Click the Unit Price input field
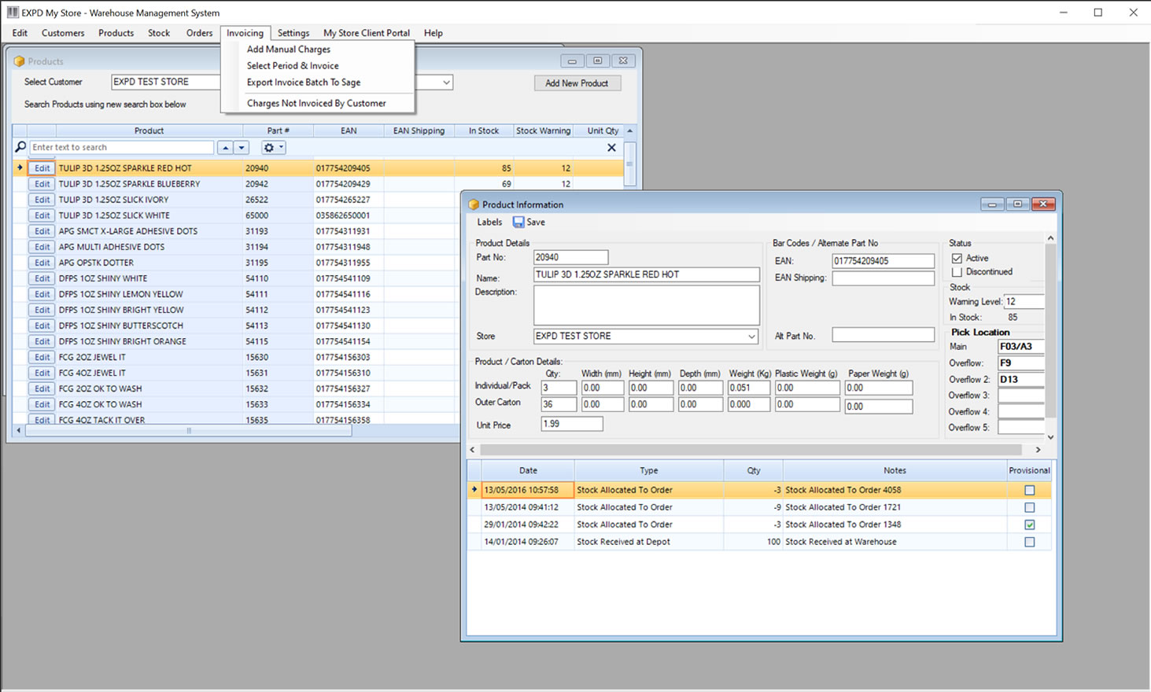Image resolution: width=1151 pixels, height=692 pixels. [572, 424]
